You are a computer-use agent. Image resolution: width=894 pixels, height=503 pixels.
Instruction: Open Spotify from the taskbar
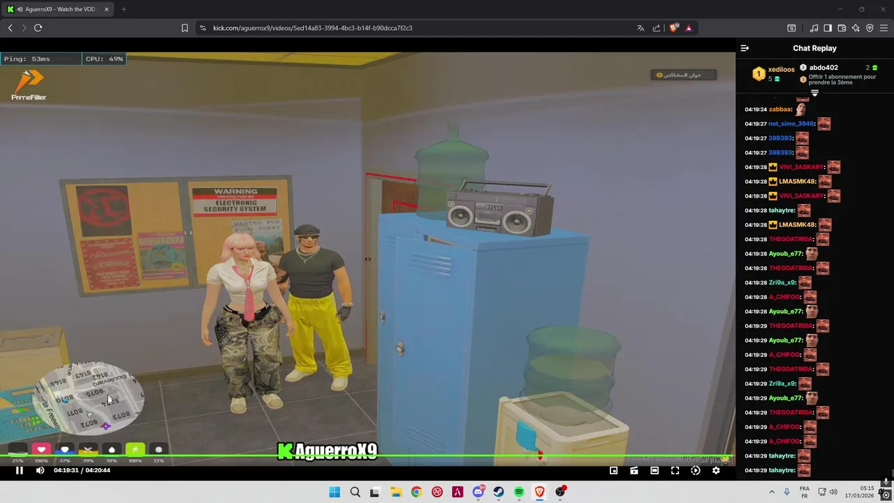pos(519,492)
